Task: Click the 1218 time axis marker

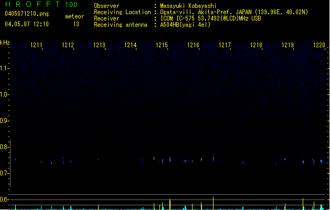Action: 257,45
